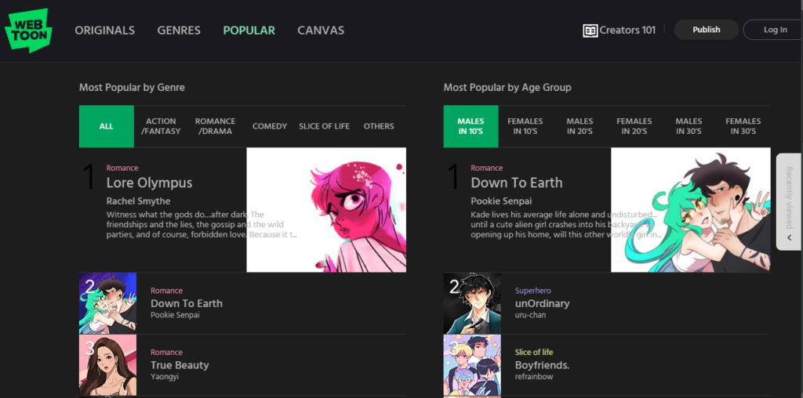
Task: Open the Lore Olympus title link
Action: click(x=150, y=183)
